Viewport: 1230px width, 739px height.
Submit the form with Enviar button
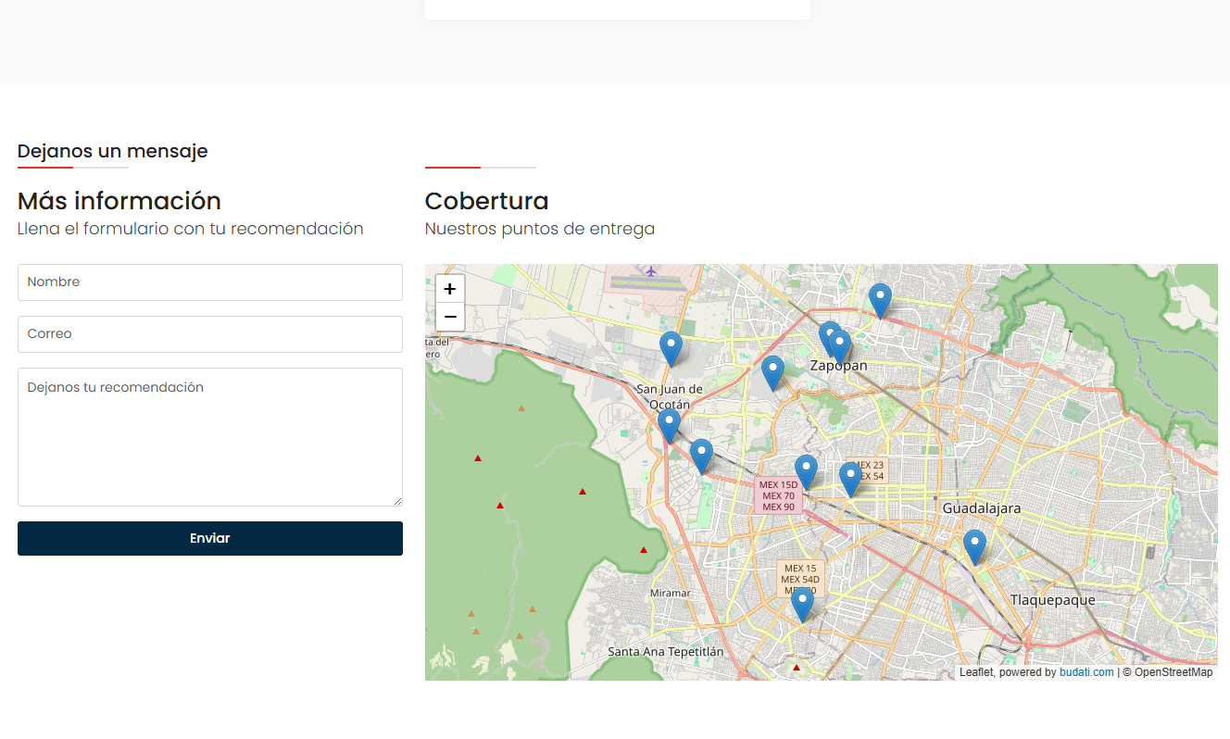click(x=210, y=538)
